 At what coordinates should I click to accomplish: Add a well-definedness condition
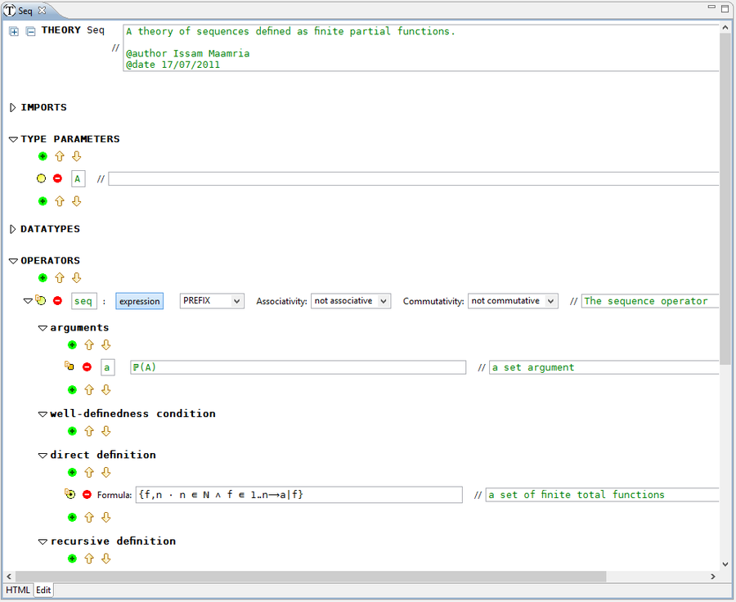tap(72, 431)
